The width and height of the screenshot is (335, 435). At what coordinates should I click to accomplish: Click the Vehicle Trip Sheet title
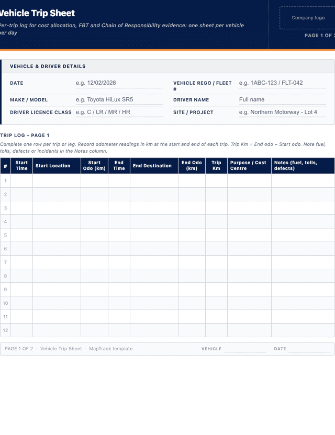pyautogui.click(x=37, y=13)
